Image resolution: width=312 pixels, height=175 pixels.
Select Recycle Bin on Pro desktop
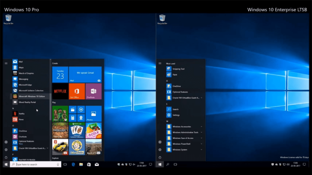[8, 19]
